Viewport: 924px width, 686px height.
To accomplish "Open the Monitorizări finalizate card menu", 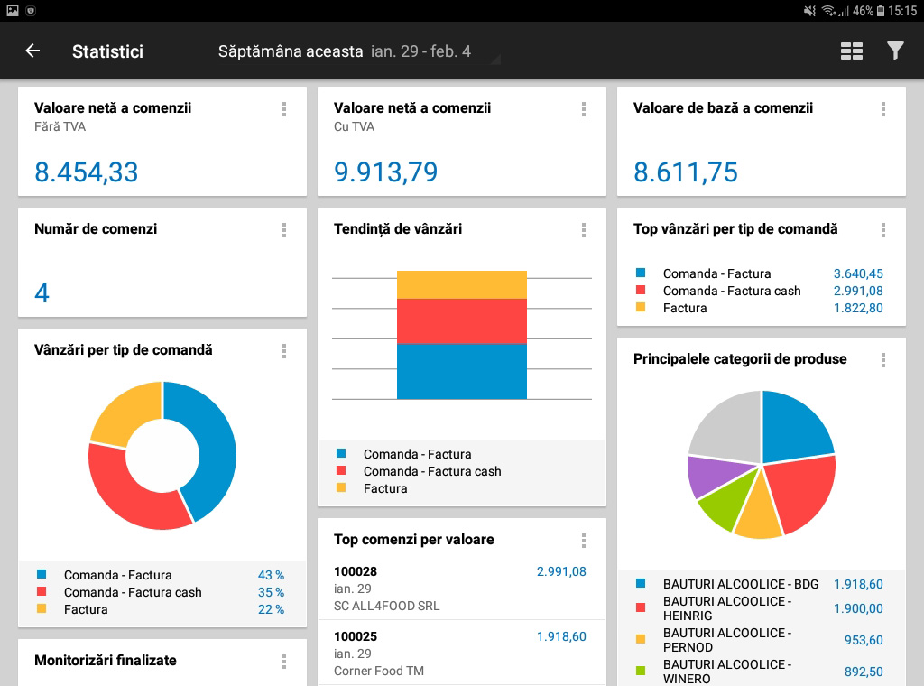I will [x=284, y=662].
